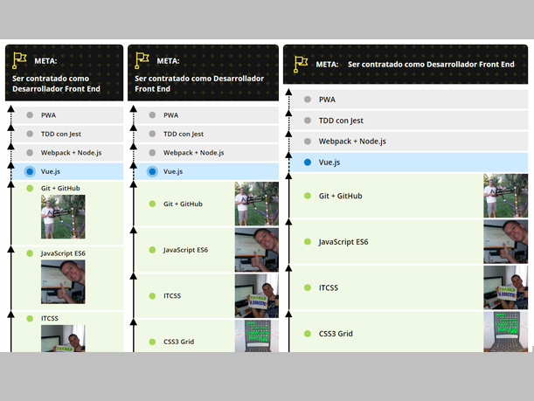
Task: Open the JavaScript ES6 step in the right panel
Action: point(343,242)
